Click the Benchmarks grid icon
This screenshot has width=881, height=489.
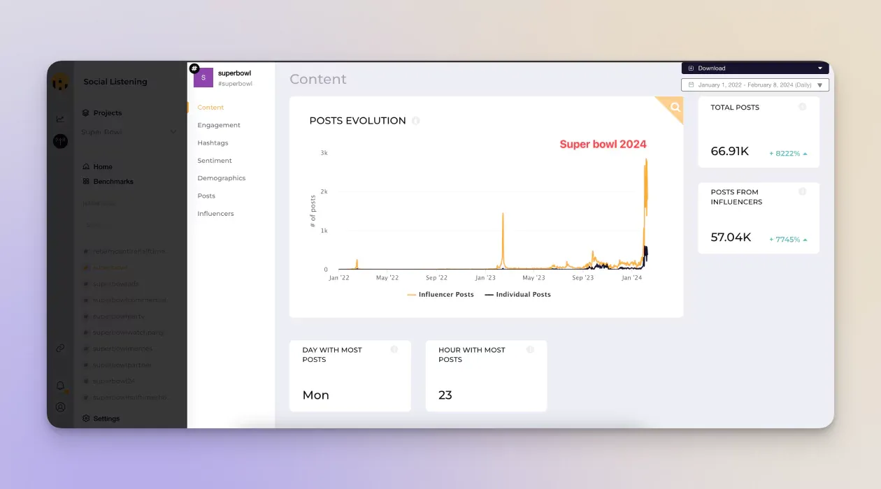(x=86, y=182)
